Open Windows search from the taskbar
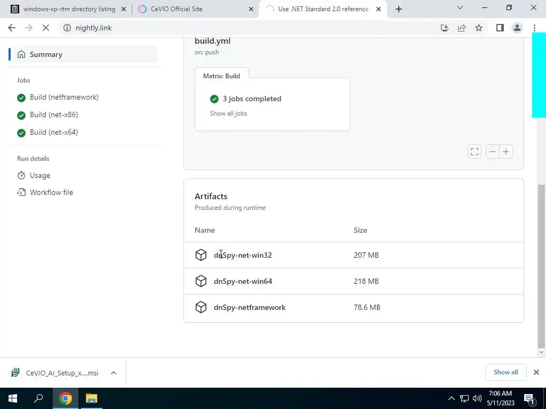Image resolution: width=546 pixels, height=409 pixels. (x=38, y=398)
